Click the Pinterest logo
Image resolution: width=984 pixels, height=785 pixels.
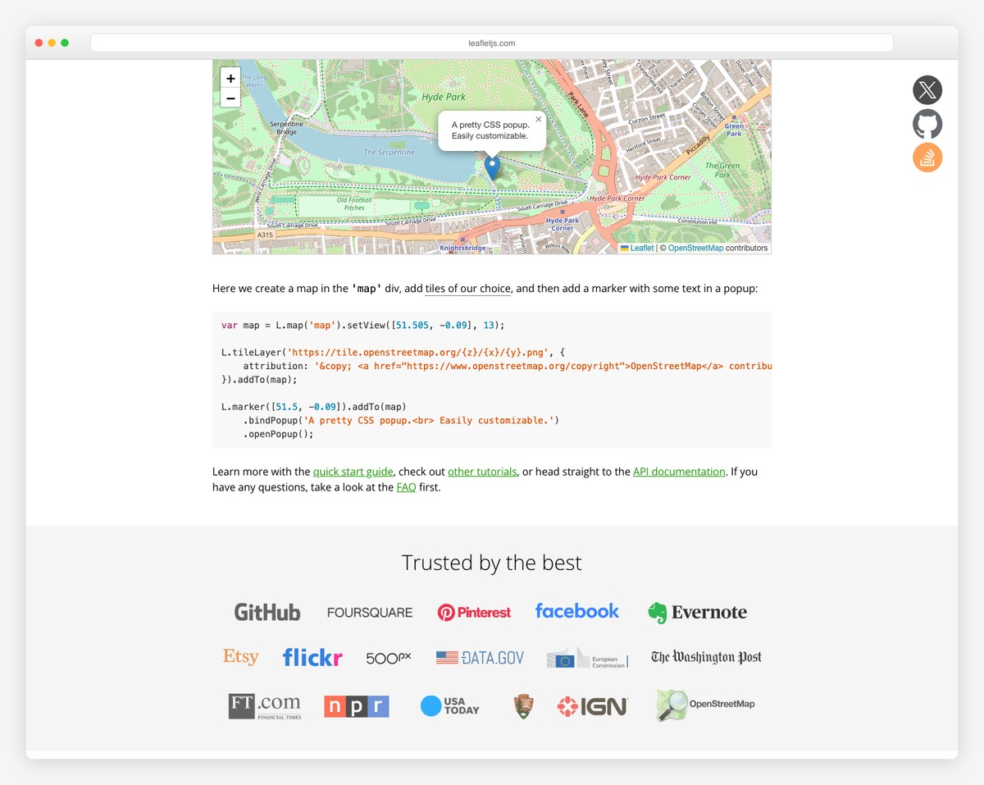[x=474, y=611]
